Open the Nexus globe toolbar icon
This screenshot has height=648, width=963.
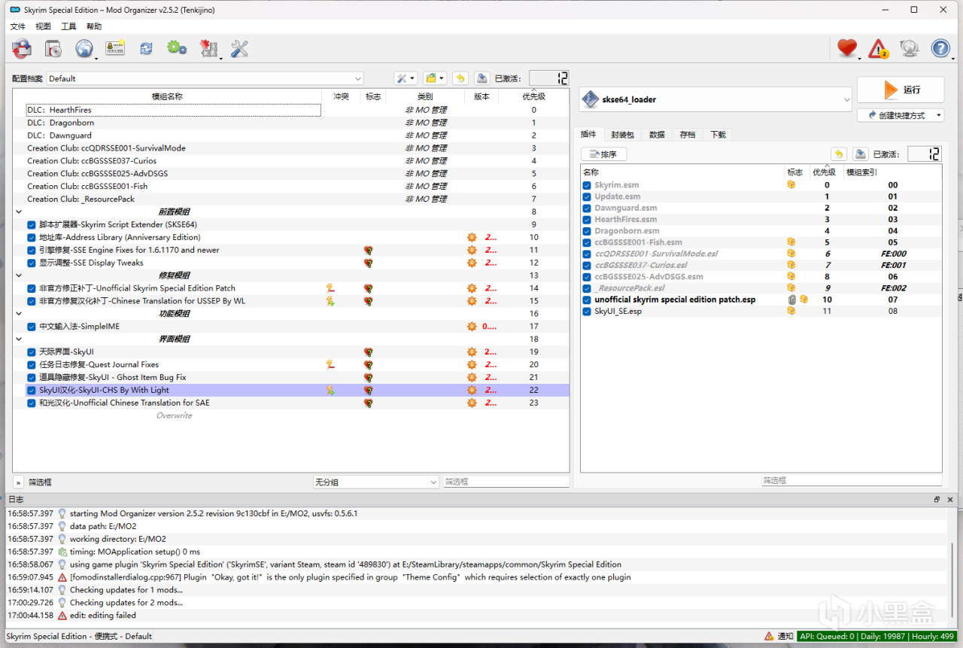point(84,49)
